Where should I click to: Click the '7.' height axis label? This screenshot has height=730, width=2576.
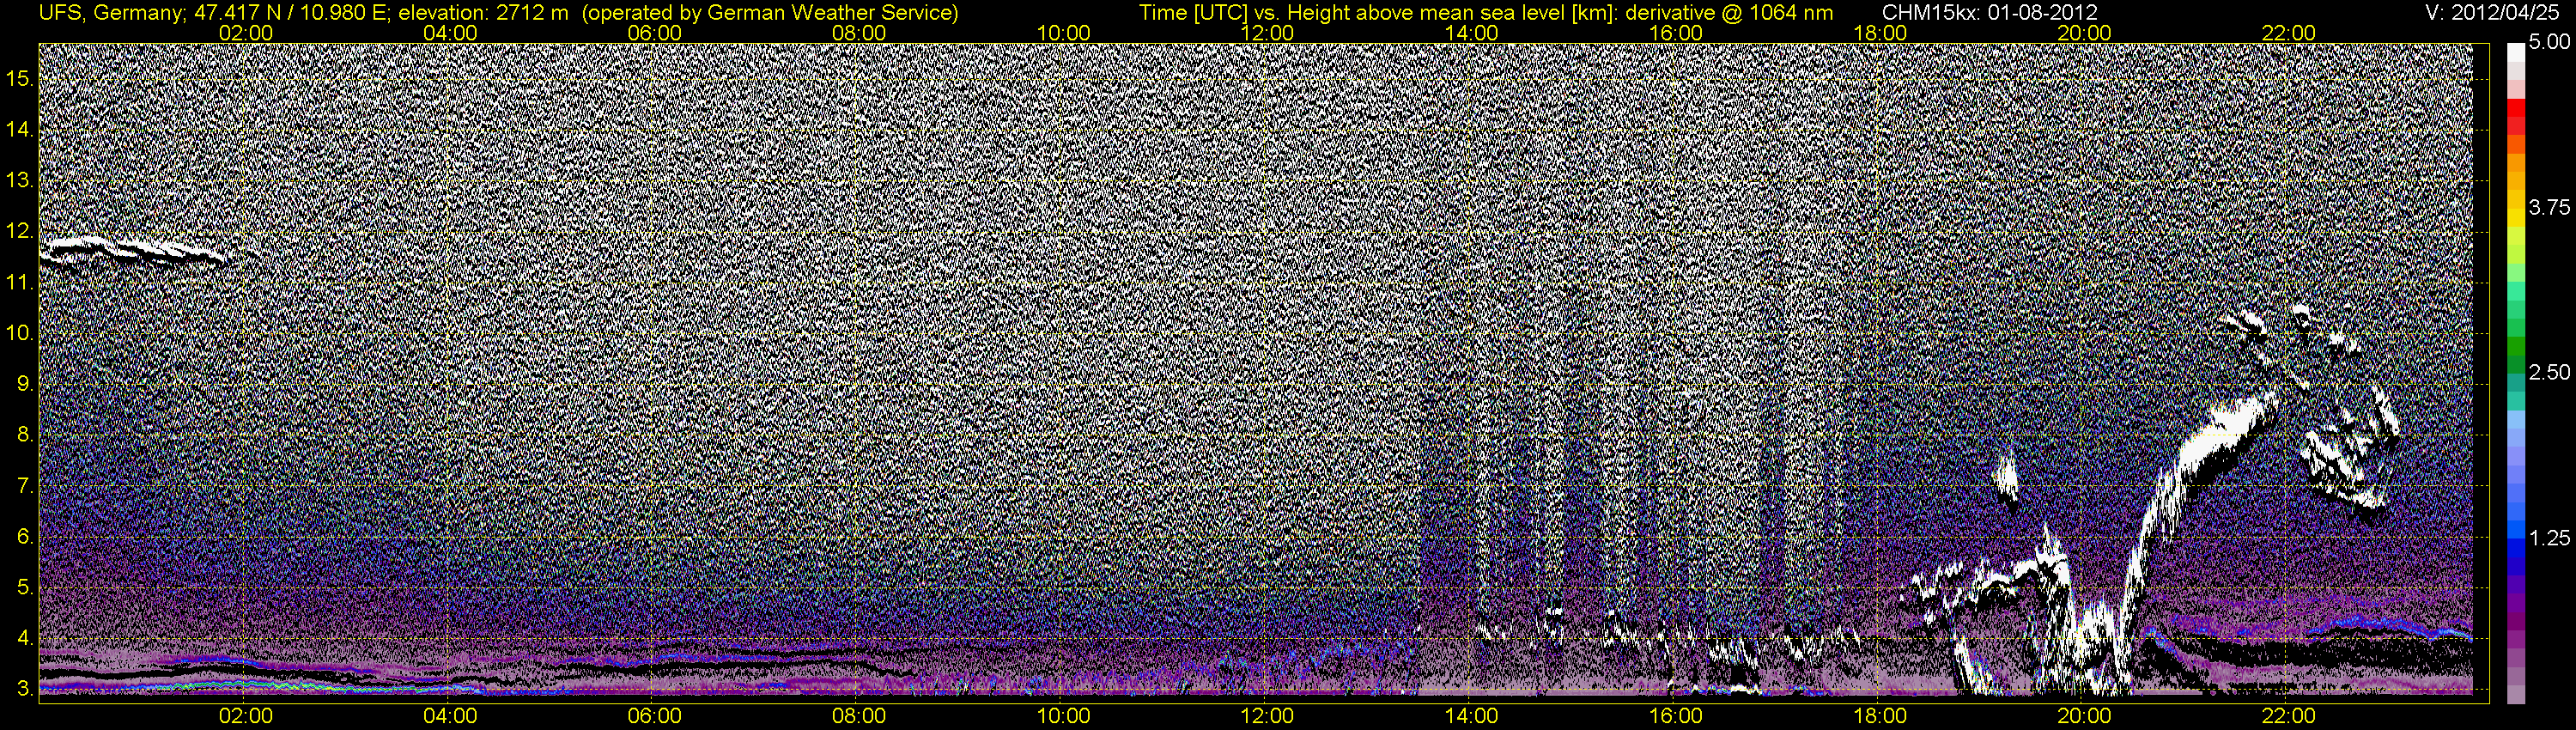pos(26,486)
